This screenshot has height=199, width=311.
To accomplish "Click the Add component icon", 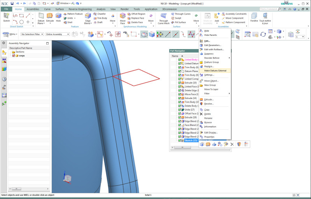I will 217,18.
